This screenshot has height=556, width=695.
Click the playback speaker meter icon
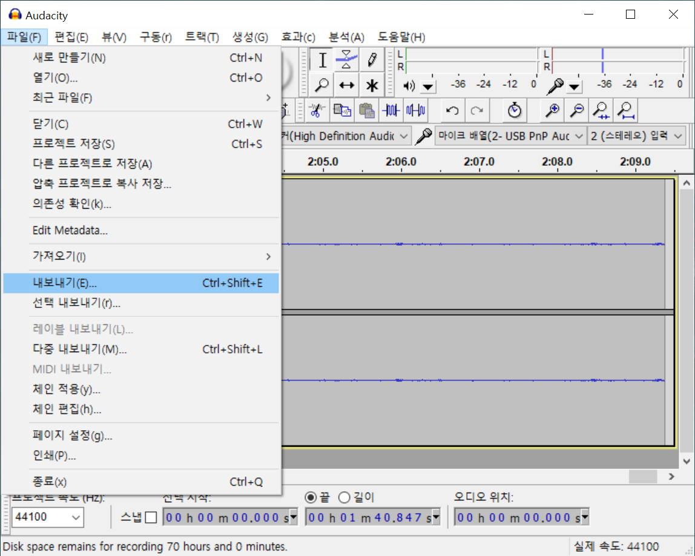point(409,85)
